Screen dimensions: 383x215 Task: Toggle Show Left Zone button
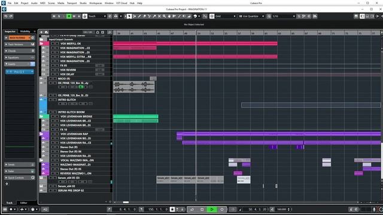click(362, 16)
